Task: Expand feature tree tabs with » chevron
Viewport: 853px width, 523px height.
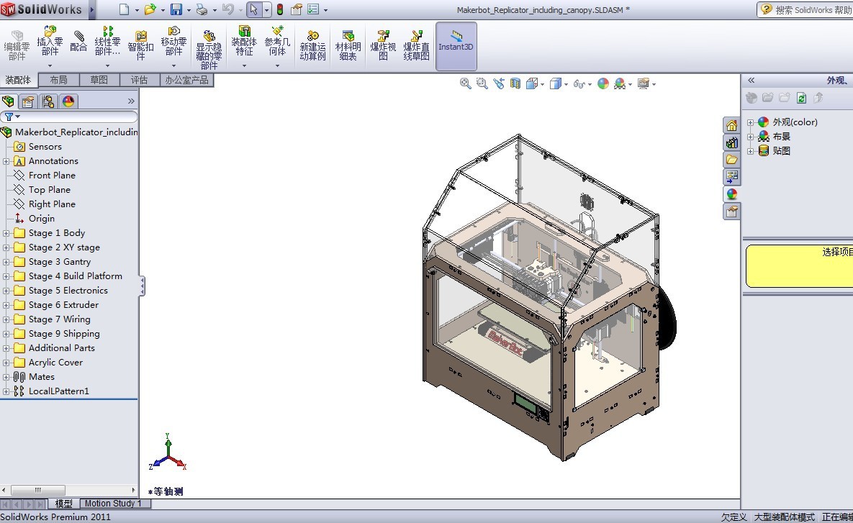Action: (x=131, y=101)
